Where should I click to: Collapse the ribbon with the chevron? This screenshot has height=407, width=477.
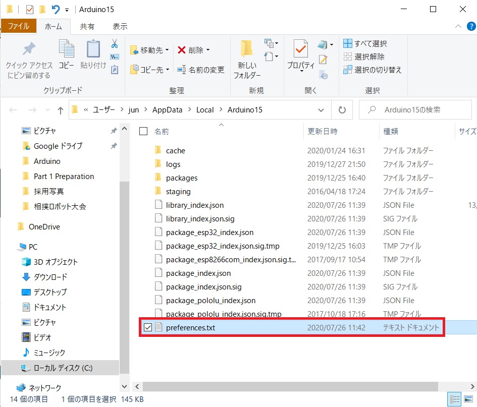458,26
